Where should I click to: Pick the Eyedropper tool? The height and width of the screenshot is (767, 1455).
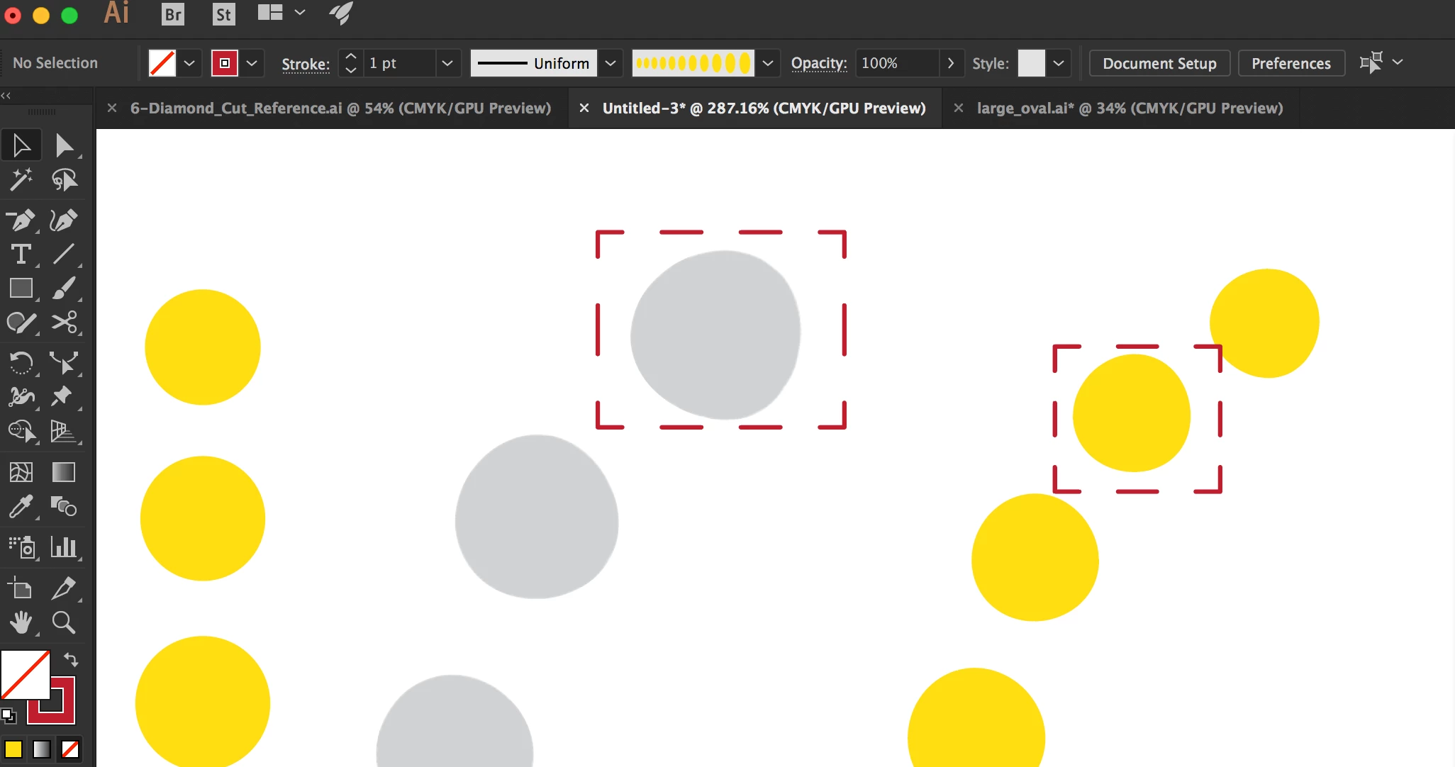click(x=21, y=506)
